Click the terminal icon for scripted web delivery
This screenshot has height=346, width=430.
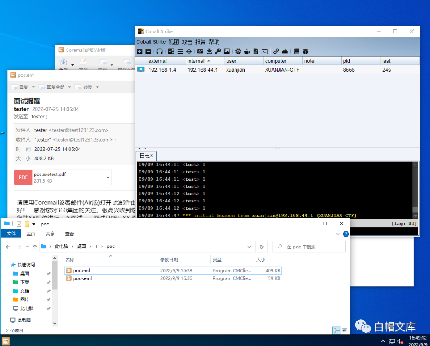point(264,51)
